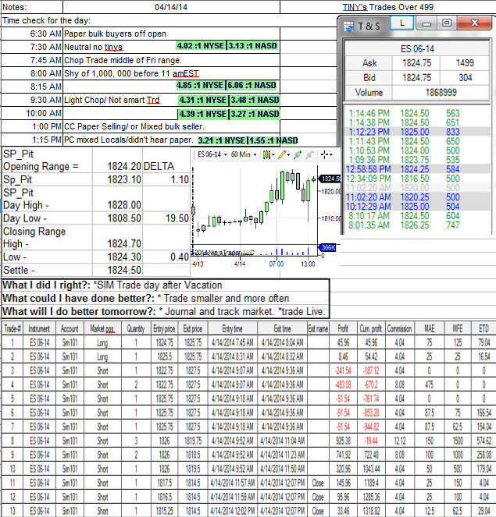Click the L link button in T & S window
496x517 pixels.
pyautogui.click(x=401, y=23)
